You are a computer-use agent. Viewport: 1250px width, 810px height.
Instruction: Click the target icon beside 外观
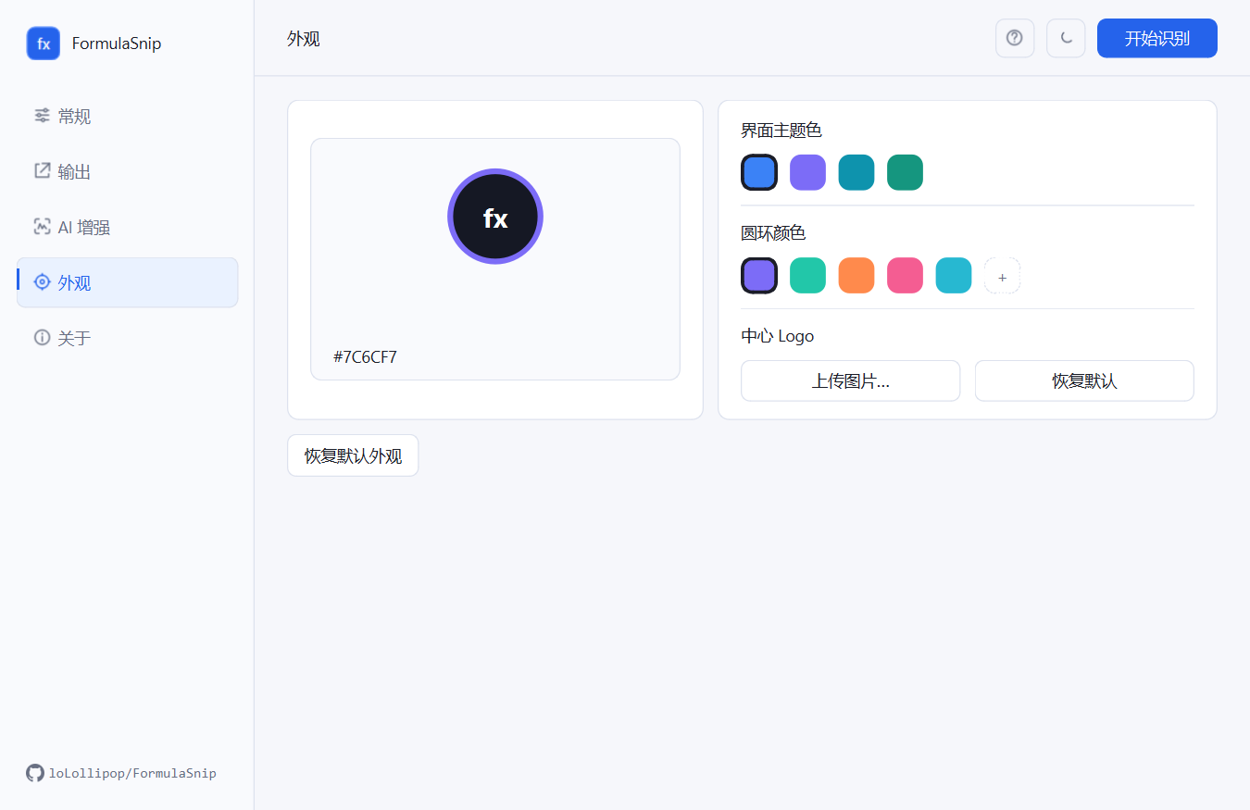42,282
